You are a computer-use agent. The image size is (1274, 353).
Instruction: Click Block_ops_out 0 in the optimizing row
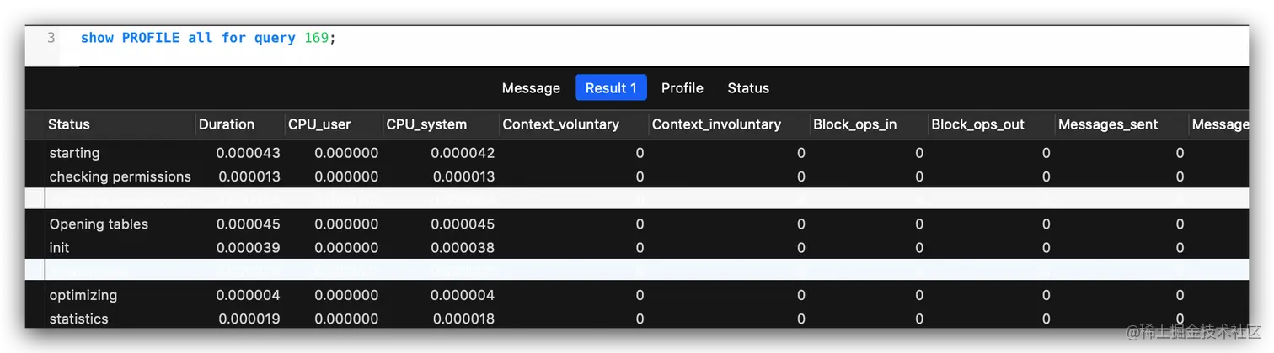[x=1046, y=295]
